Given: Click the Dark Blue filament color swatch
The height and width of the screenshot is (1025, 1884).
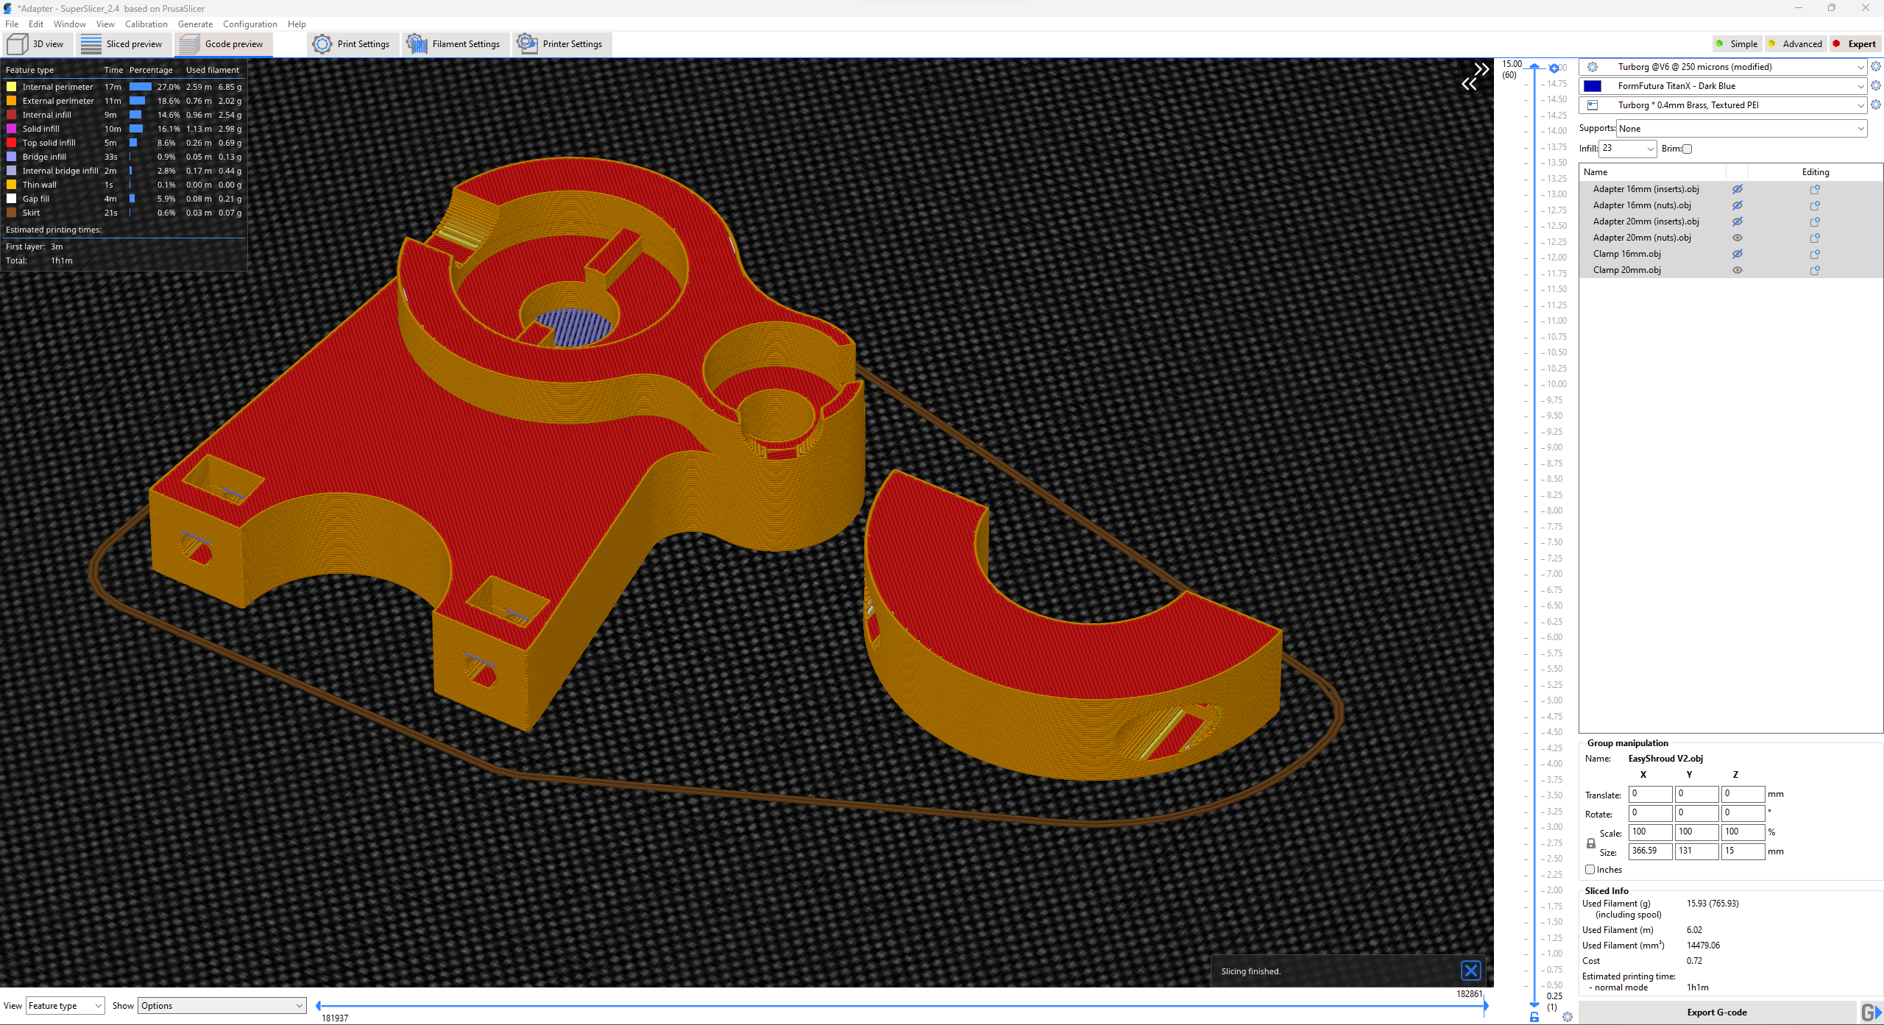Looking at the screenshot, I should point(1593,86).
